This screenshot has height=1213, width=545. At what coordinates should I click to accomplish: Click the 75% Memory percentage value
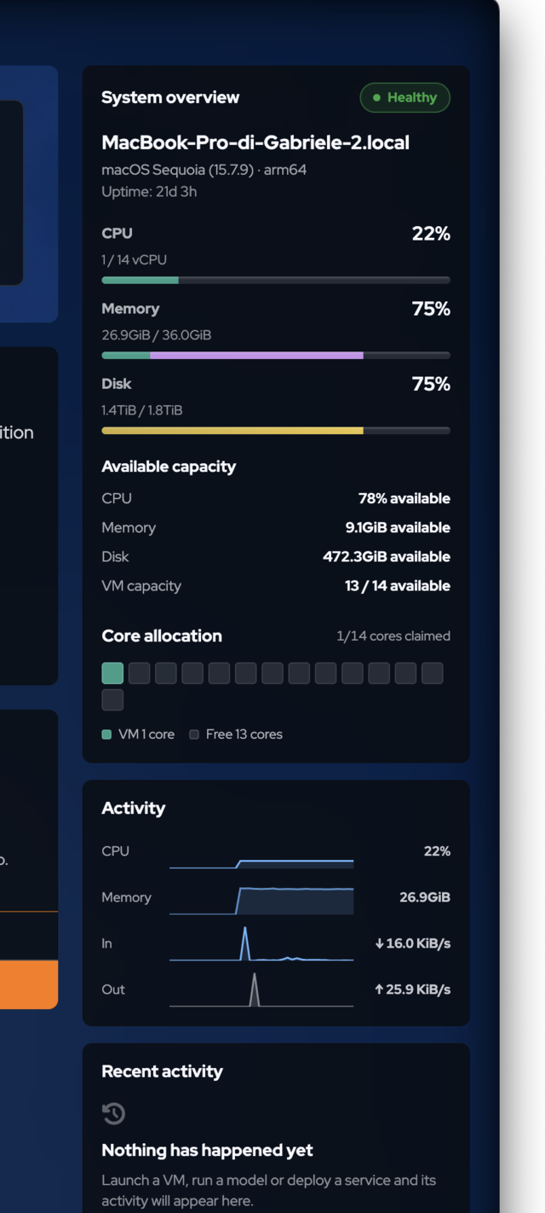(x=431, y=310)
